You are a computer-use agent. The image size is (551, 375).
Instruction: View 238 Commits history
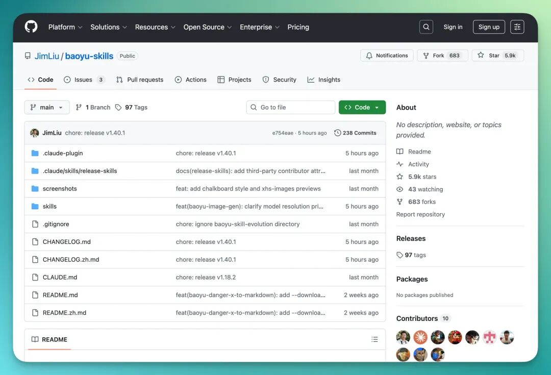tap(355, 133)
